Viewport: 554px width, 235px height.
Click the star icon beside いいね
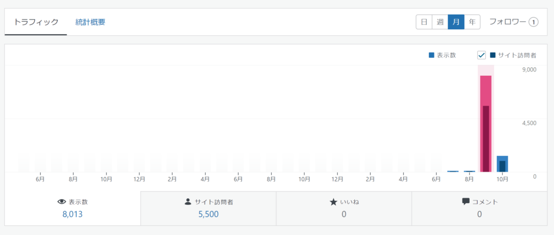333,202
